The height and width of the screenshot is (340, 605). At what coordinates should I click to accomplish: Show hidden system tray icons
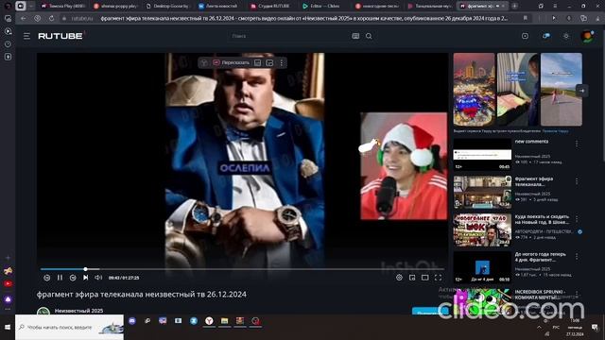[539, 328]
